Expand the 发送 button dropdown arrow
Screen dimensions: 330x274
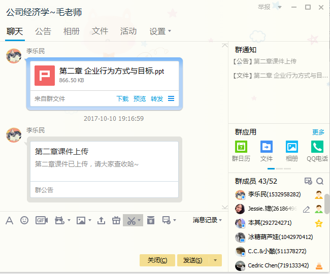[x=215, y=260]
